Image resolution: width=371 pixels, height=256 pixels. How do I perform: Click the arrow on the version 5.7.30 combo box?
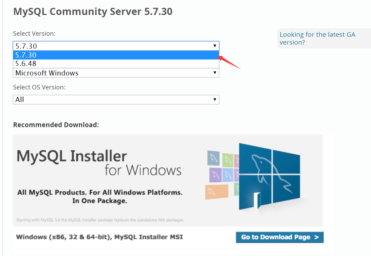[x=215, y=46]
